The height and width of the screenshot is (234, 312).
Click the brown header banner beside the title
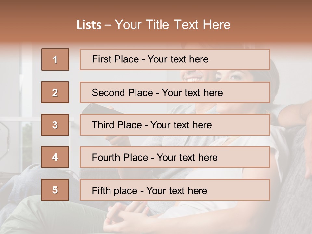(x=269, y=22)
